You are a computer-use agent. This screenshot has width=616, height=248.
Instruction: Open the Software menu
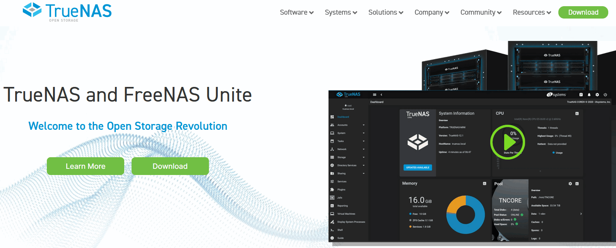click(297, 12)
